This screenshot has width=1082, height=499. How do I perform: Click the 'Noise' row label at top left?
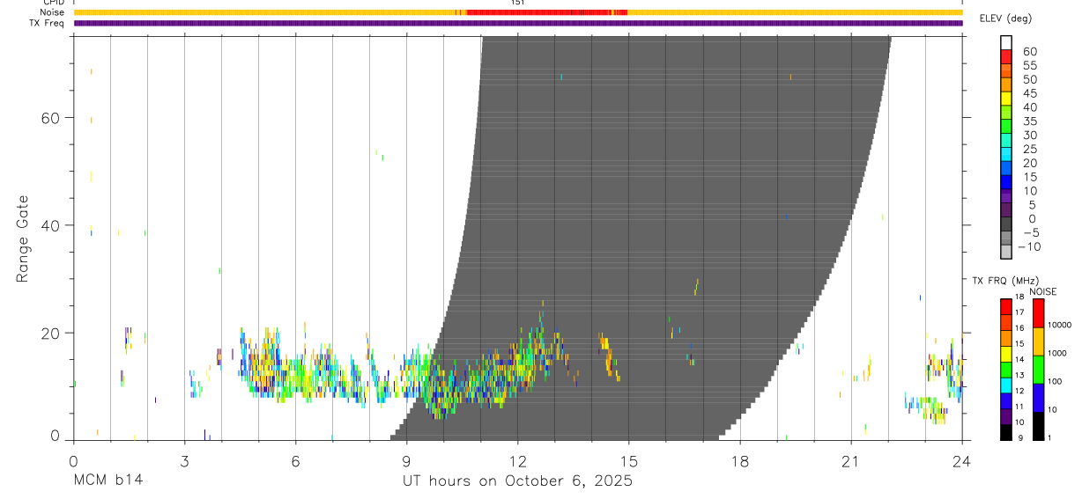click(x=54, y=12)
